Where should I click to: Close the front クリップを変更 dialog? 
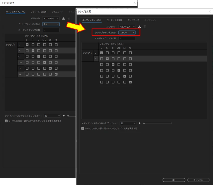tap(210, 11)
